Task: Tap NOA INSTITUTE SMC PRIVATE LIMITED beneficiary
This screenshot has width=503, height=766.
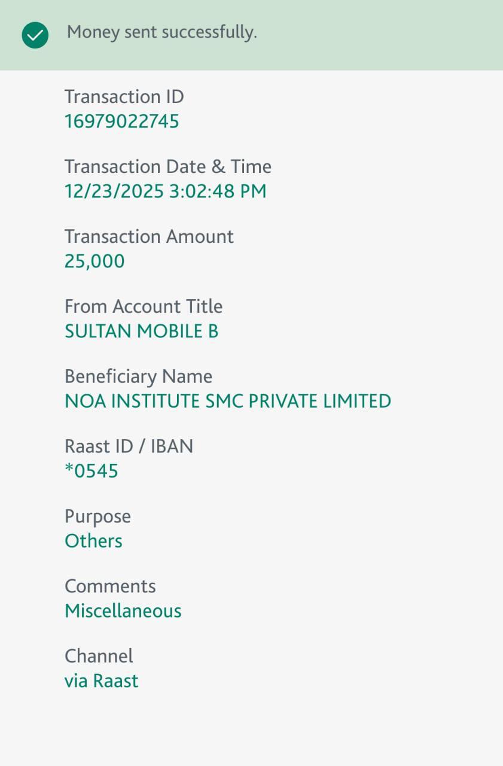Action: [227, 401]
